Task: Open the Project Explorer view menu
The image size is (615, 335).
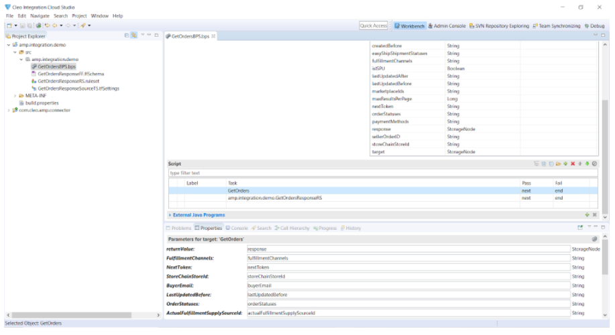Action: [x=142, y=35]
